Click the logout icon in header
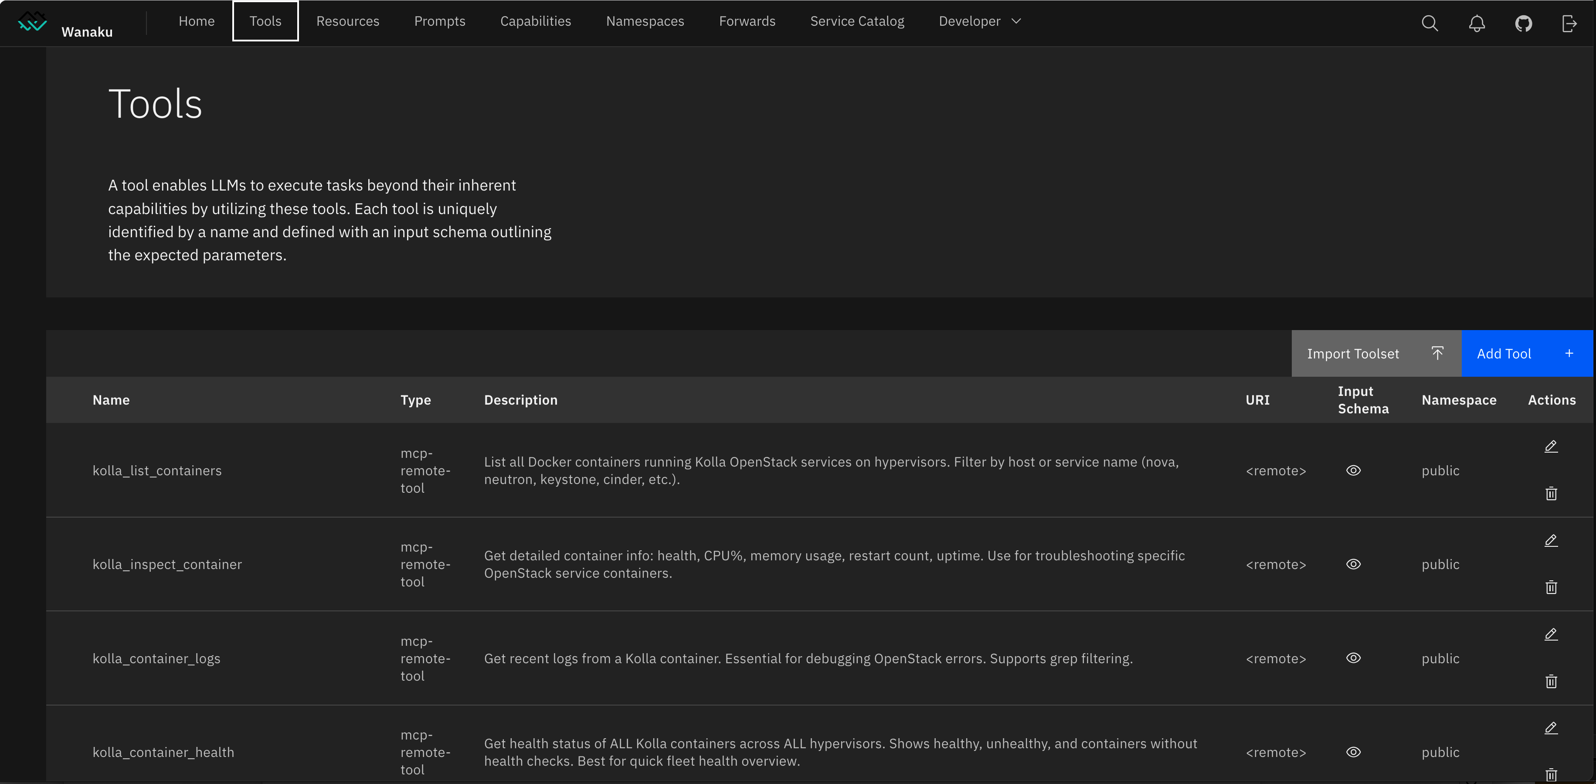 click(1569, 24)
